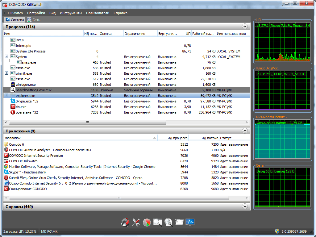Open the Autorun Analyzer gear icon in bottom toolbar
Viewport: 316px width, 237px height.
coord(125,222)
